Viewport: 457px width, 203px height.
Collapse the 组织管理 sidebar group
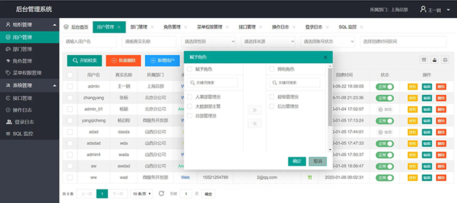(x=54, y=24)
